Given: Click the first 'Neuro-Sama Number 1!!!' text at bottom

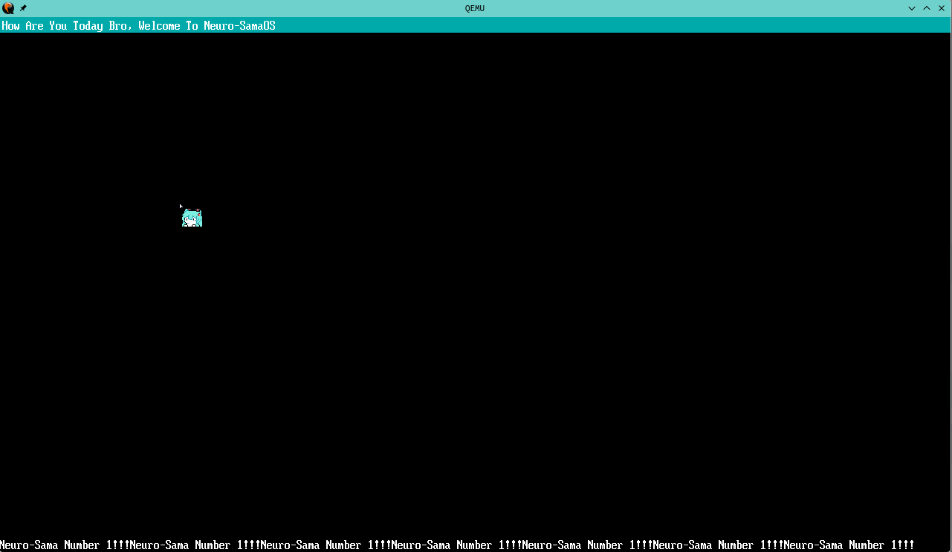Looking at the screenshot, I should tap(65, 545).
